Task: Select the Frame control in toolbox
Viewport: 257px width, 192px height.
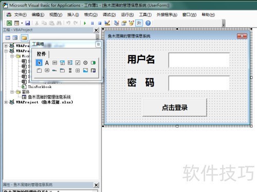Action: (x=39, y=70)
